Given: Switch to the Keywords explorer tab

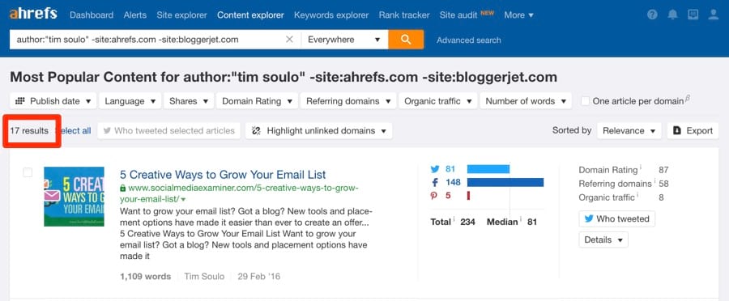Looking at the screenshot, I should tap(331, 15).
